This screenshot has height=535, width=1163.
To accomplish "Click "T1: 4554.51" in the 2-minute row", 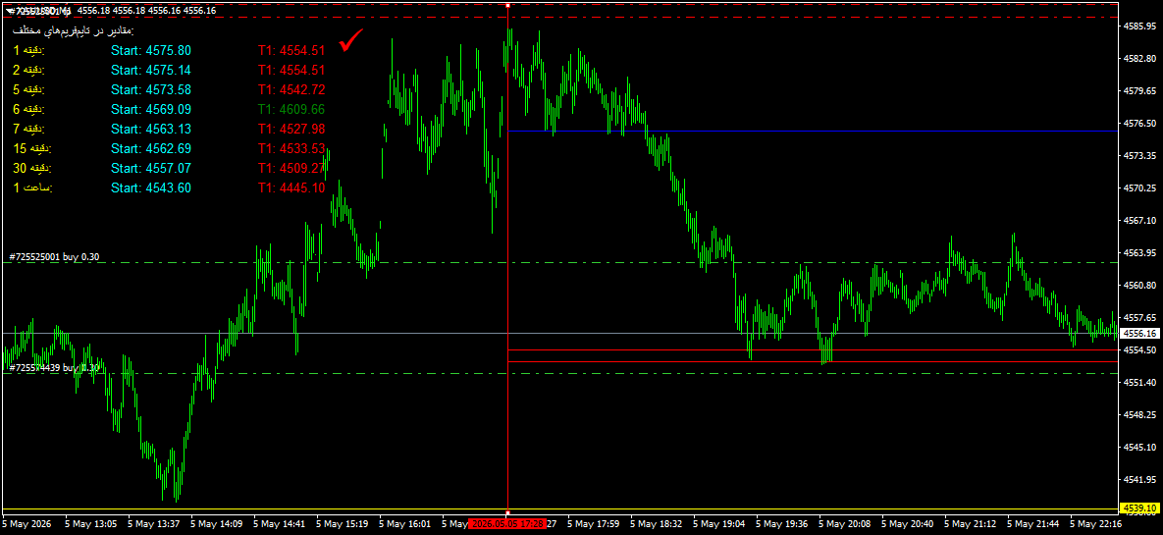I will (292, 71).
